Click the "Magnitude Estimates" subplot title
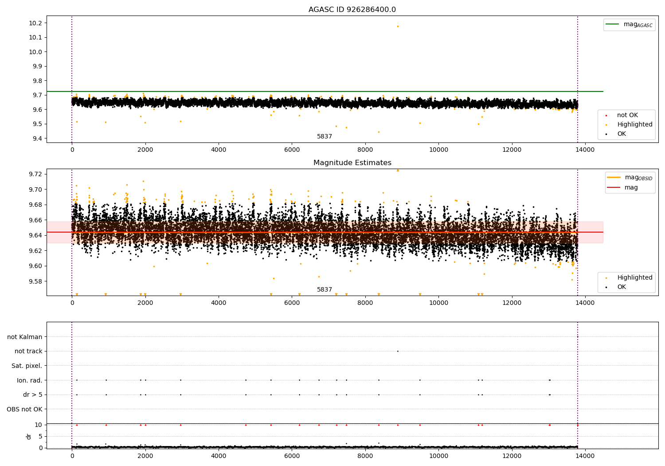Viewport: 665px width, 466px height. tap(352, 163)
